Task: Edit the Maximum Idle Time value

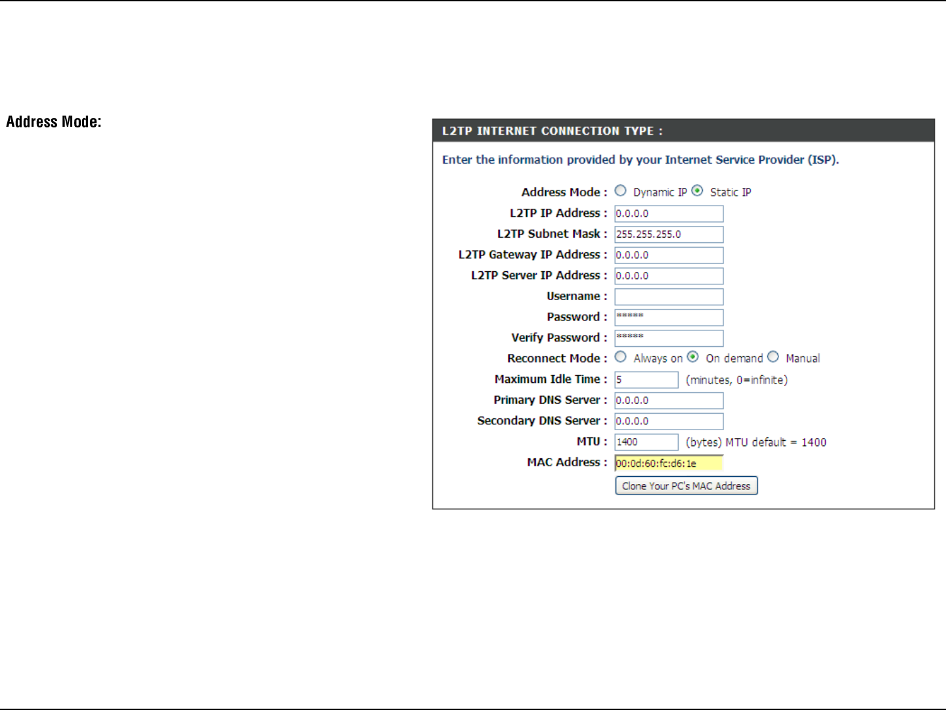Action: tap(646, 380)
